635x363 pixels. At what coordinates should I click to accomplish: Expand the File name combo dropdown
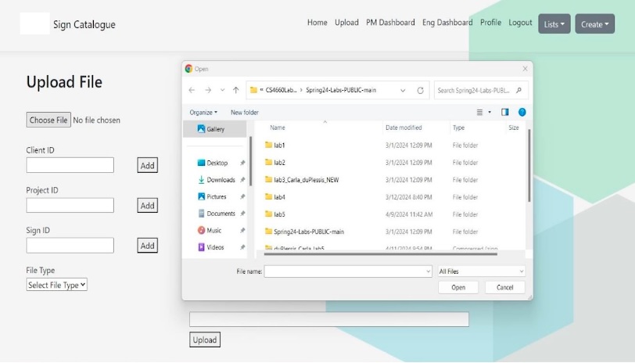(428, 271)
